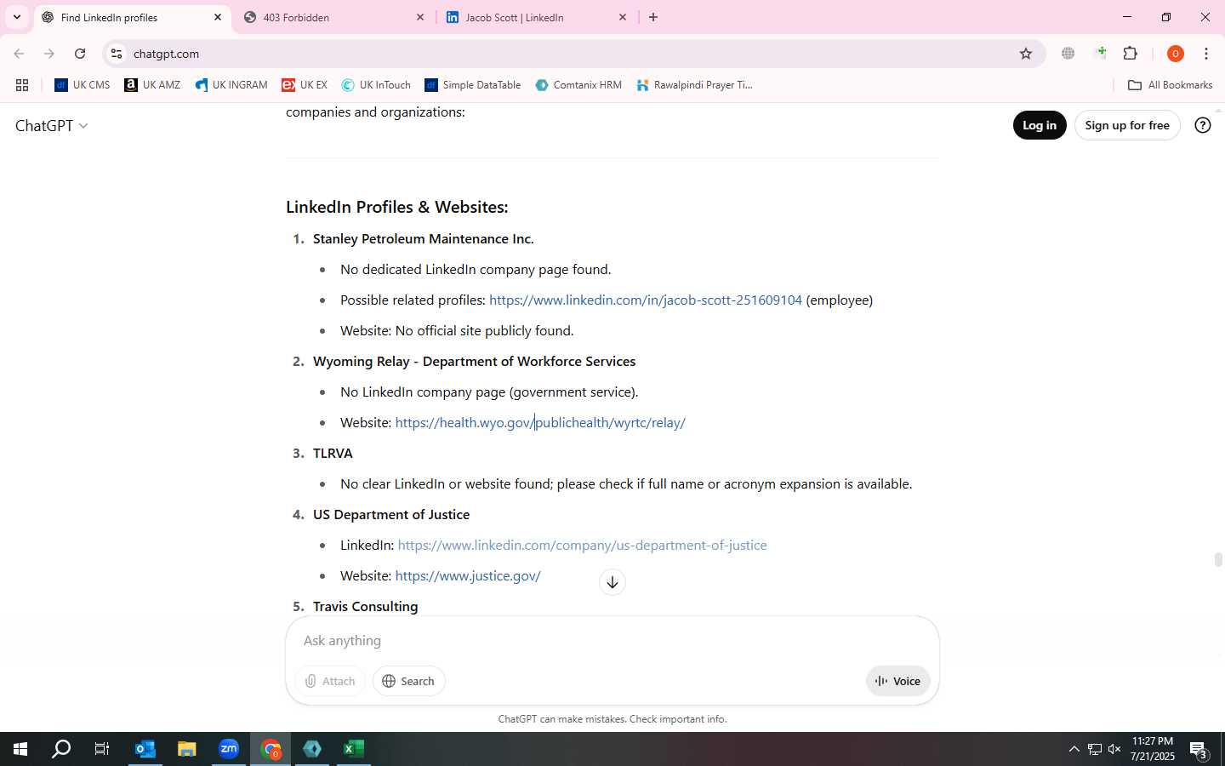1225x766 pixels.
Task: Focus the Ask anything input field
Action: (612, 641)
